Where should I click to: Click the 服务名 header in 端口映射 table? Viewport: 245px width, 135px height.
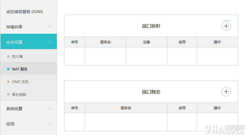click(x=105, y=42)
